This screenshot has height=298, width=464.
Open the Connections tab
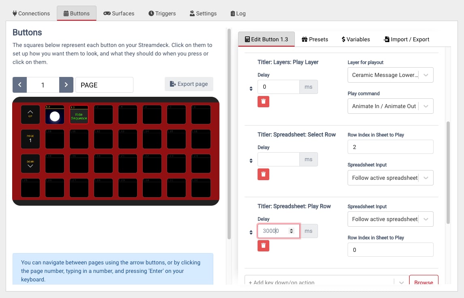coord(31,13)
